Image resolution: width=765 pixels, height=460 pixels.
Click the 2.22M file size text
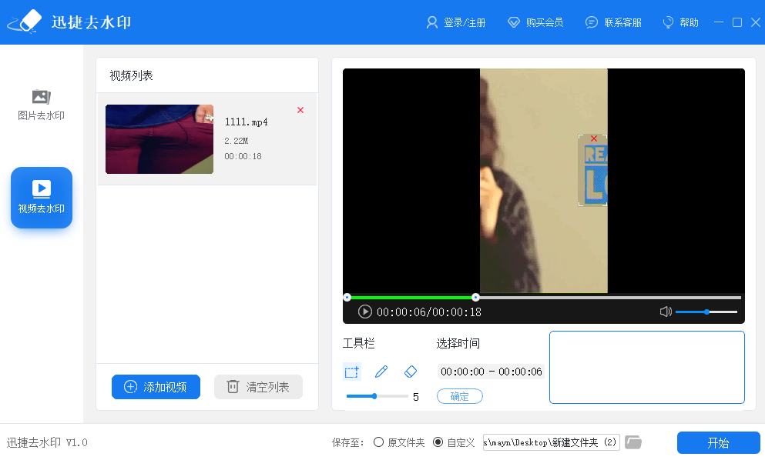237,141
